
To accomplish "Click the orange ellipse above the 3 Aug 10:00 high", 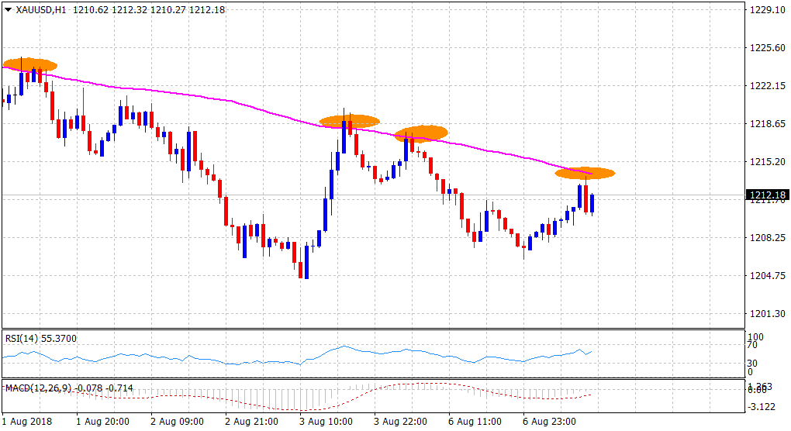I will 349,121.
